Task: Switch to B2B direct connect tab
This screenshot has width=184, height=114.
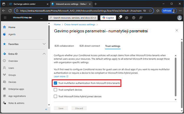Action: (90, 46)
